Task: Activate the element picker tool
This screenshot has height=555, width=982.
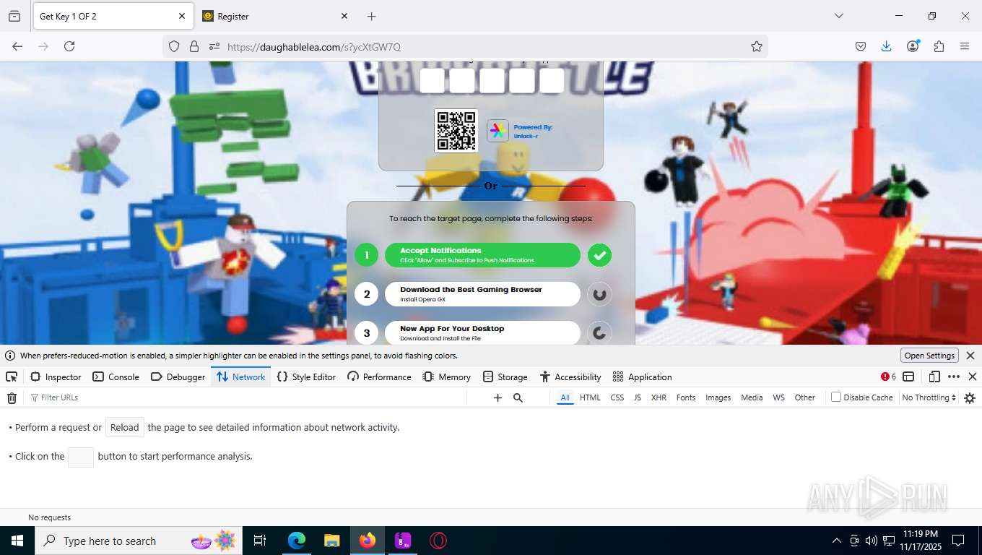Action: tap(12, 377)
